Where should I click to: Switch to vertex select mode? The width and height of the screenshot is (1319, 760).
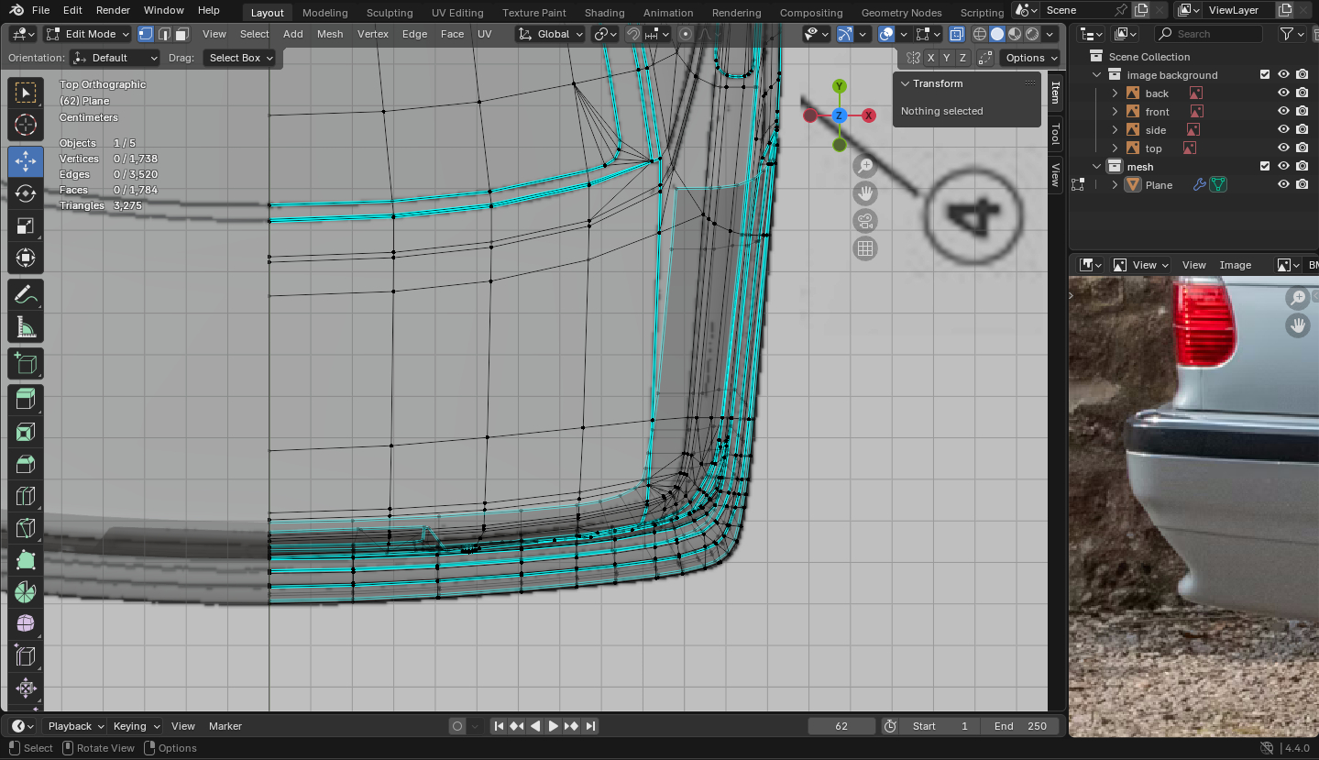[x=145, y=34]
